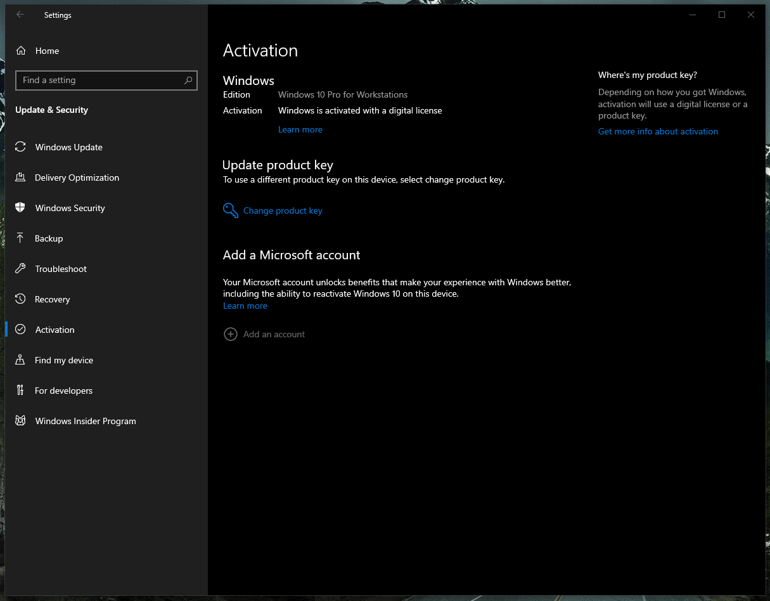
Task: Go to For developers page
Action: pos(106,391)
